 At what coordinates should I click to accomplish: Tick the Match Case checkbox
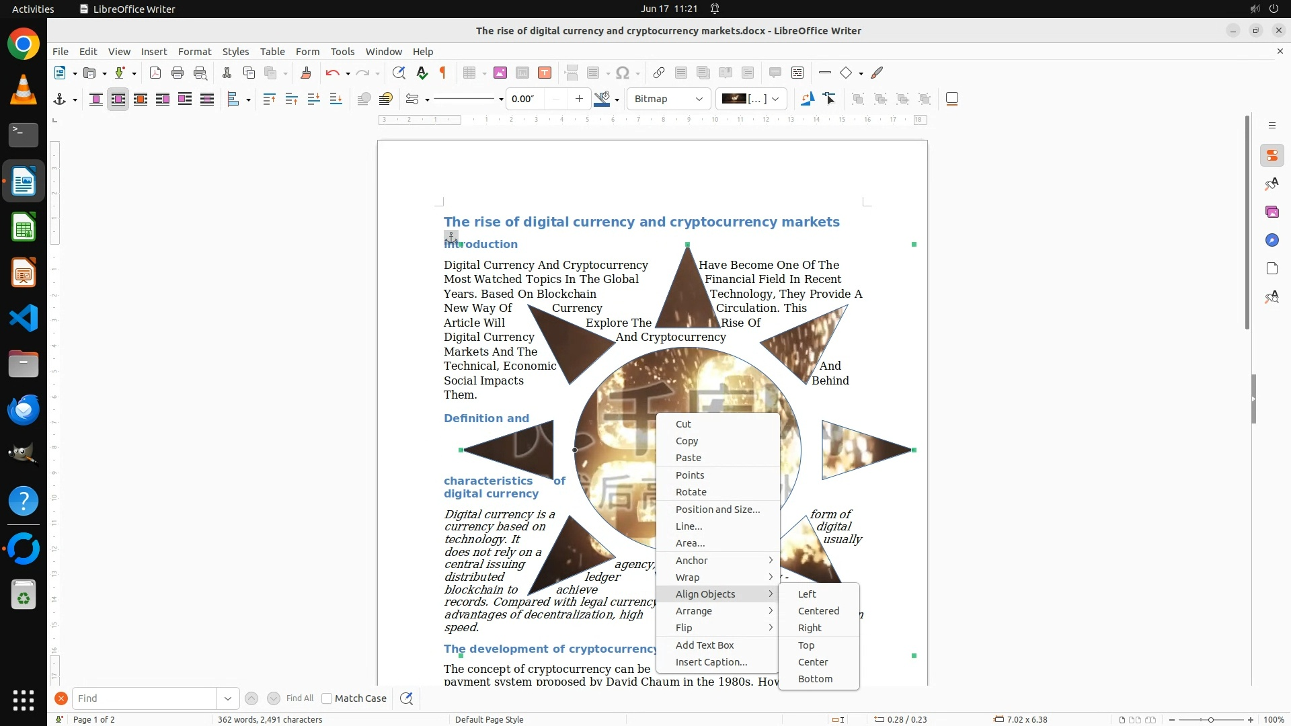pyautogui.click(x=327, y=698)
